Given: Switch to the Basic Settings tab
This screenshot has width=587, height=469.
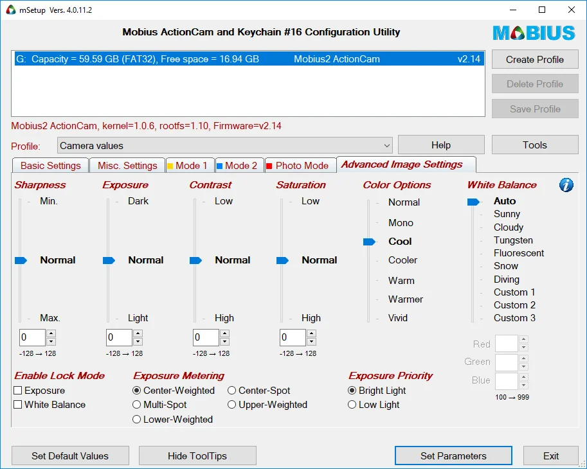Looking at the screenshot, I should 51,165.
